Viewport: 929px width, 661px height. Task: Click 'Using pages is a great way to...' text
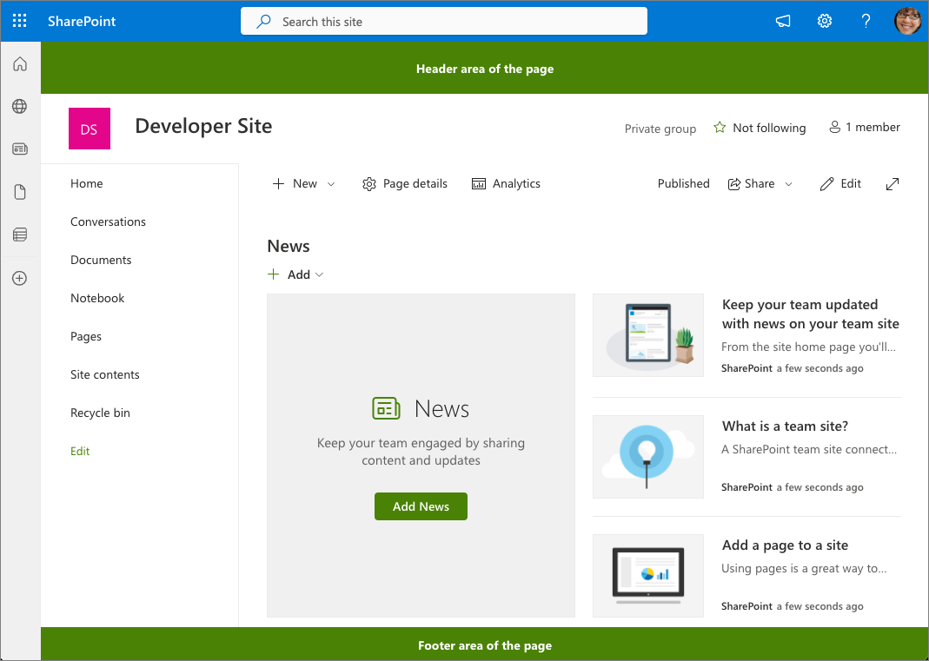click(x=804, y=569)
